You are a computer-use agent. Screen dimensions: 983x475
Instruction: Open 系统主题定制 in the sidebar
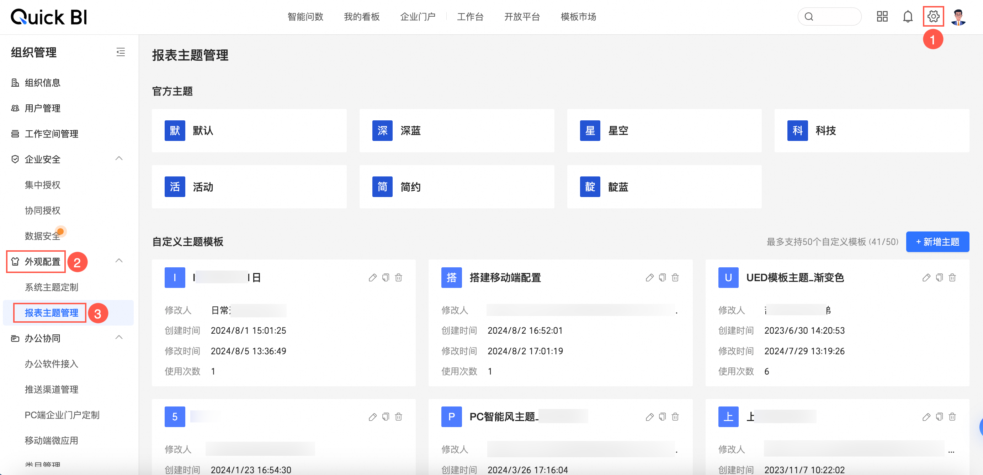coord(52,287)
